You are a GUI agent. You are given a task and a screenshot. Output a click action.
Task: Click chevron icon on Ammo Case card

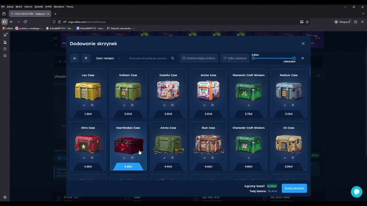pos(172,158)
